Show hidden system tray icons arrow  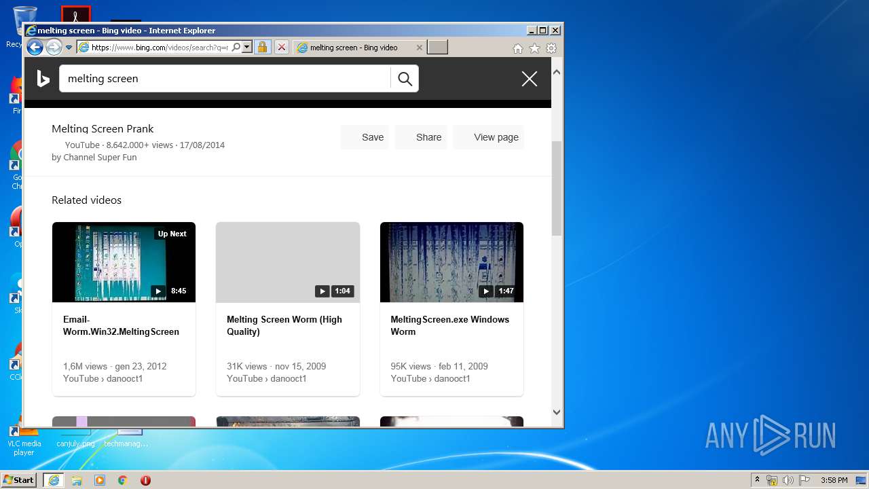click(757, 480)
